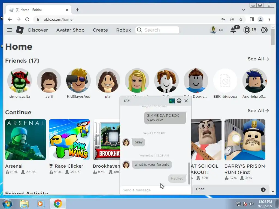See all friends link
Screen dimensions: 279x209
(x=258, y=59)
